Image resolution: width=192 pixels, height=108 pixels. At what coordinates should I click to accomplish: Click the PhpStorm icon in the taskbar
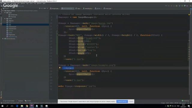pos(32,106)
